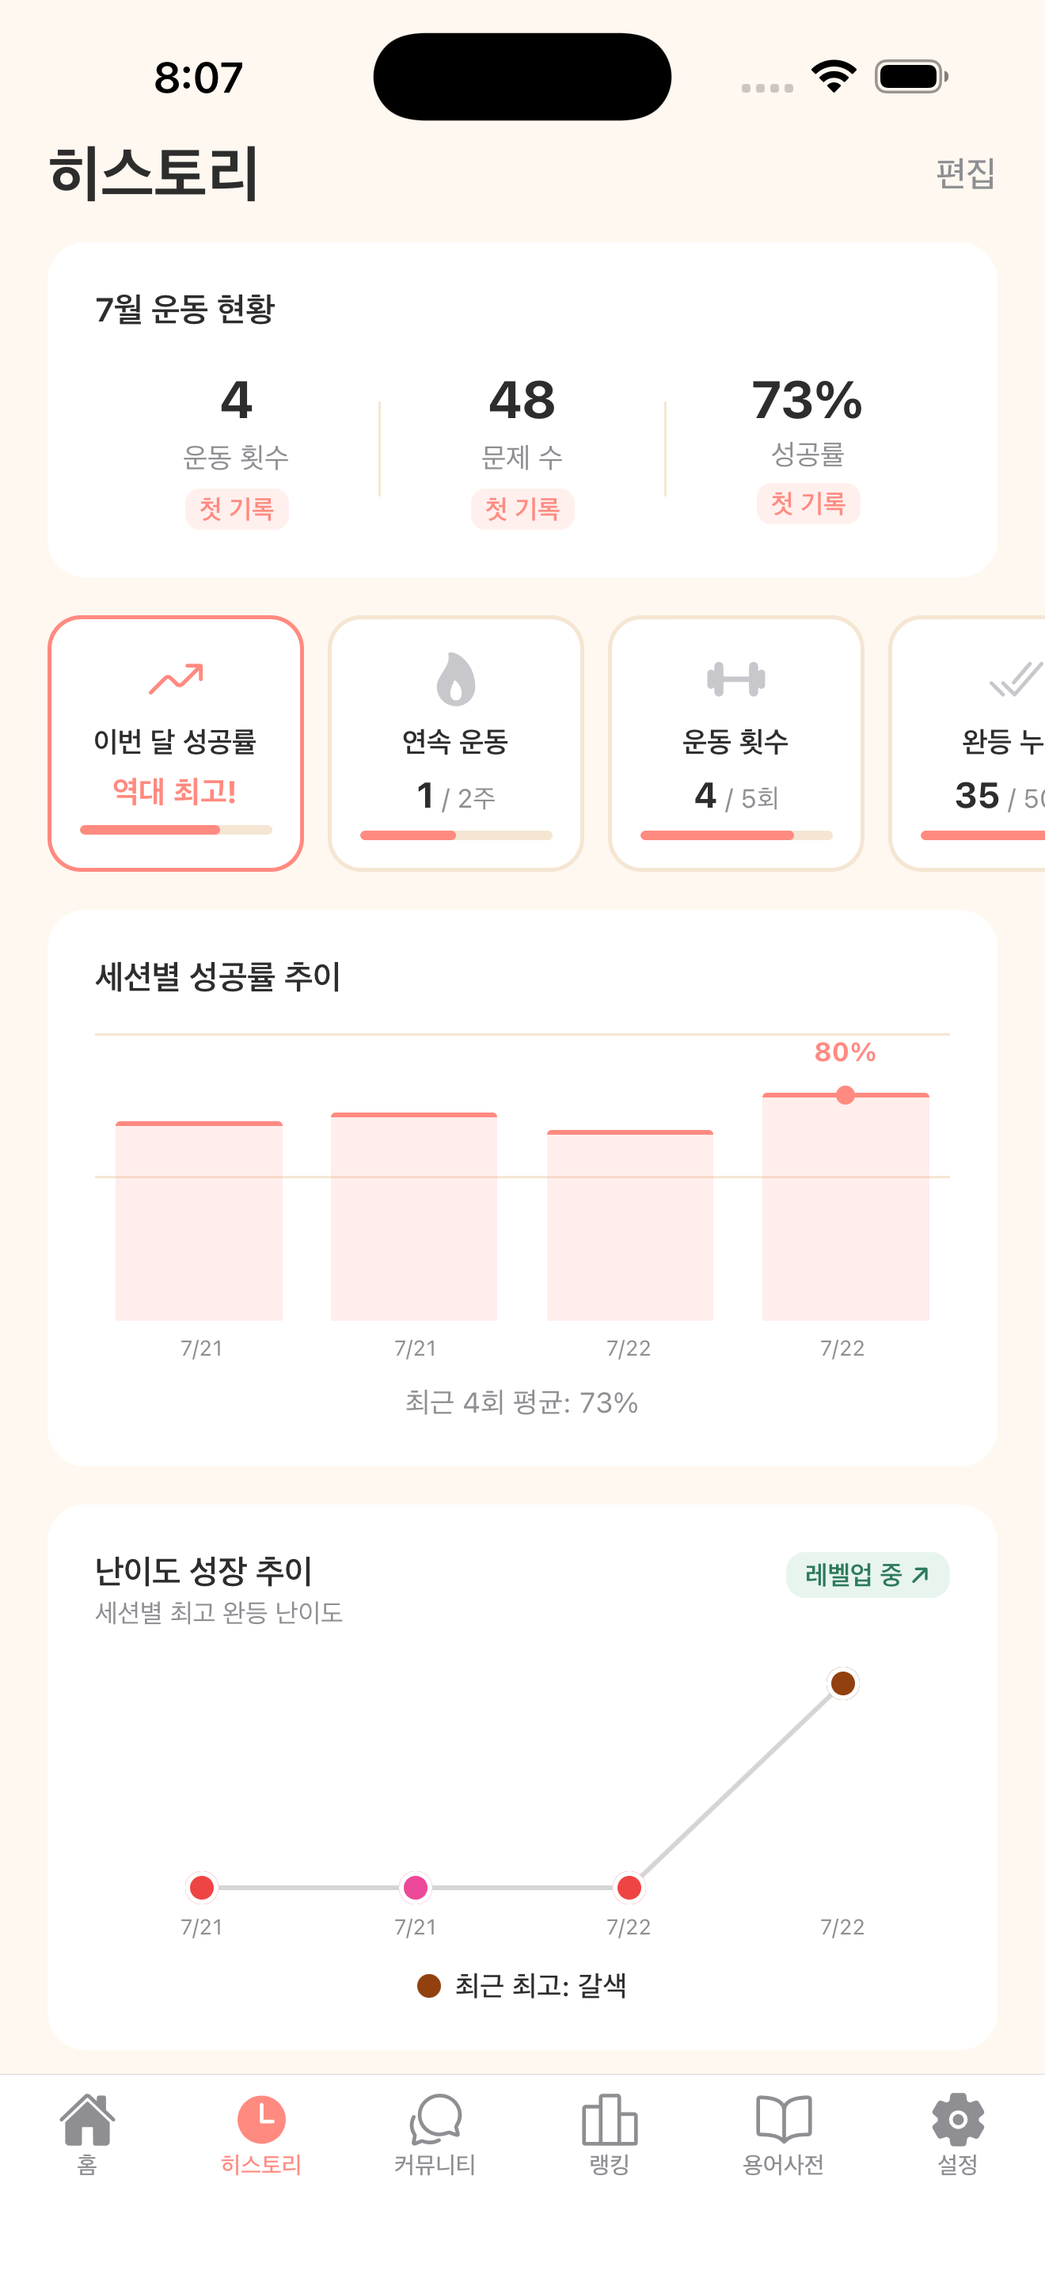Tap the brown difficulty point for 7/22
This screenshot has width=1045, height=2271.
coord(843,1683)
